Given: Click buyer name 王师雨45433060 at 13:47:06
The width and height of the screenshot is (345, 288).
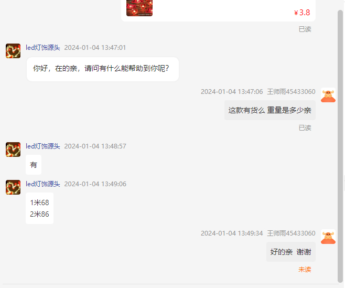Looking at the screenshot, I should (x=291, y=92).
